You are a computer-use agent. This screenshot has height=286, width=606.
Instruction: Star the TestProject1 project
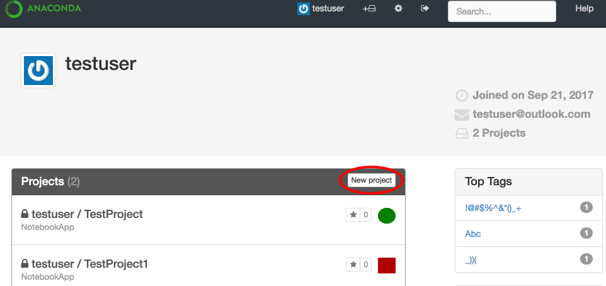[353, 265]
